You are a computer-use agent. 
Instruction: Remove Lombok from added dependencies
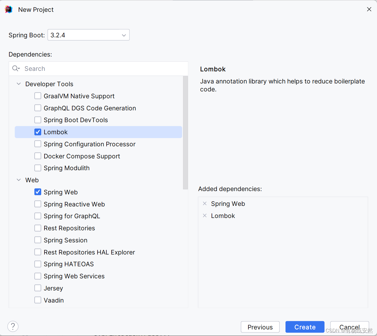click(x=205, y=215)
